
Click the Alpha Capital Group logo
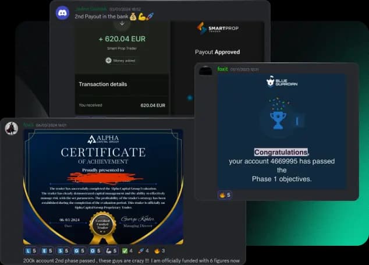pyautogui.click(x=103, y=139)
